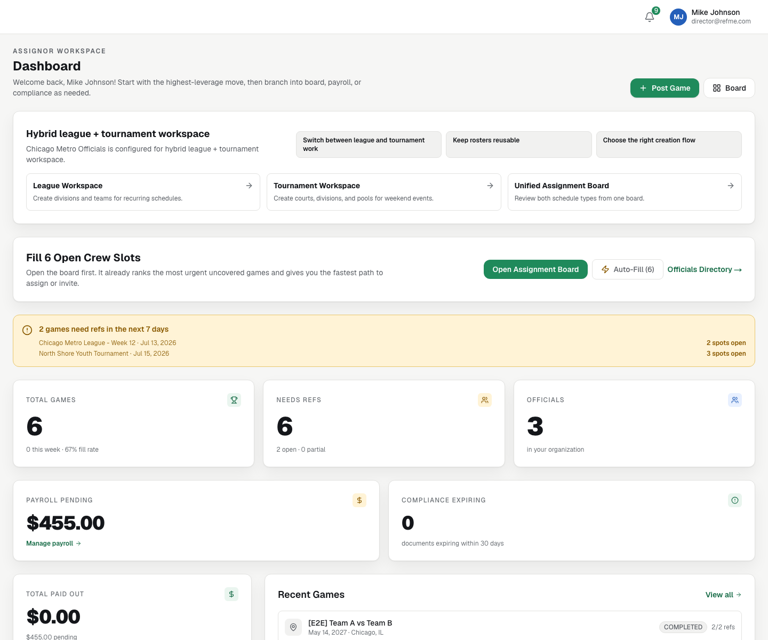Click the dollar icon in Payroll Pending card
Screen dimensions: 768x640
click(359, 500)
